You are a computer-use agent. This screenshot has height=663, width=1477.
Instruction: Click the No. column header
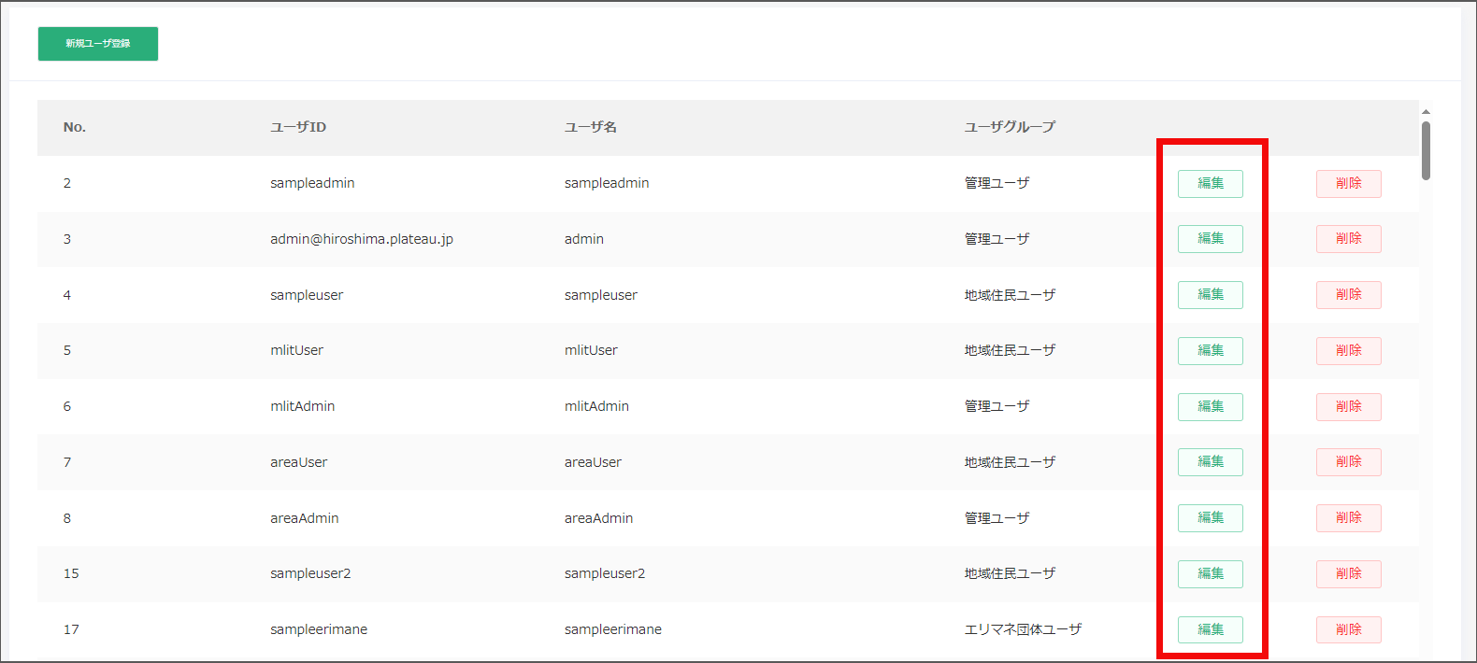pyautogui.click(x=75, y=127)
